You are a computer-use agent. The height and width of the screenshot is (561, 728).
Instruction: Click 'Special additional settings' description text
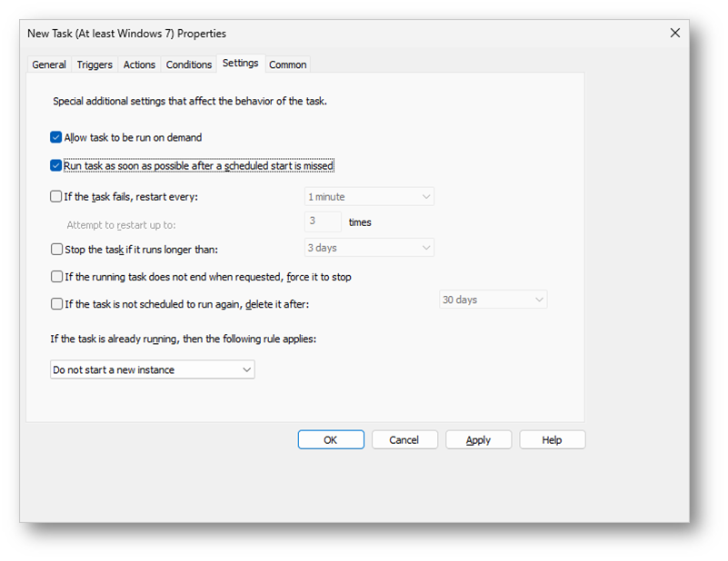[x=189, y=101]
